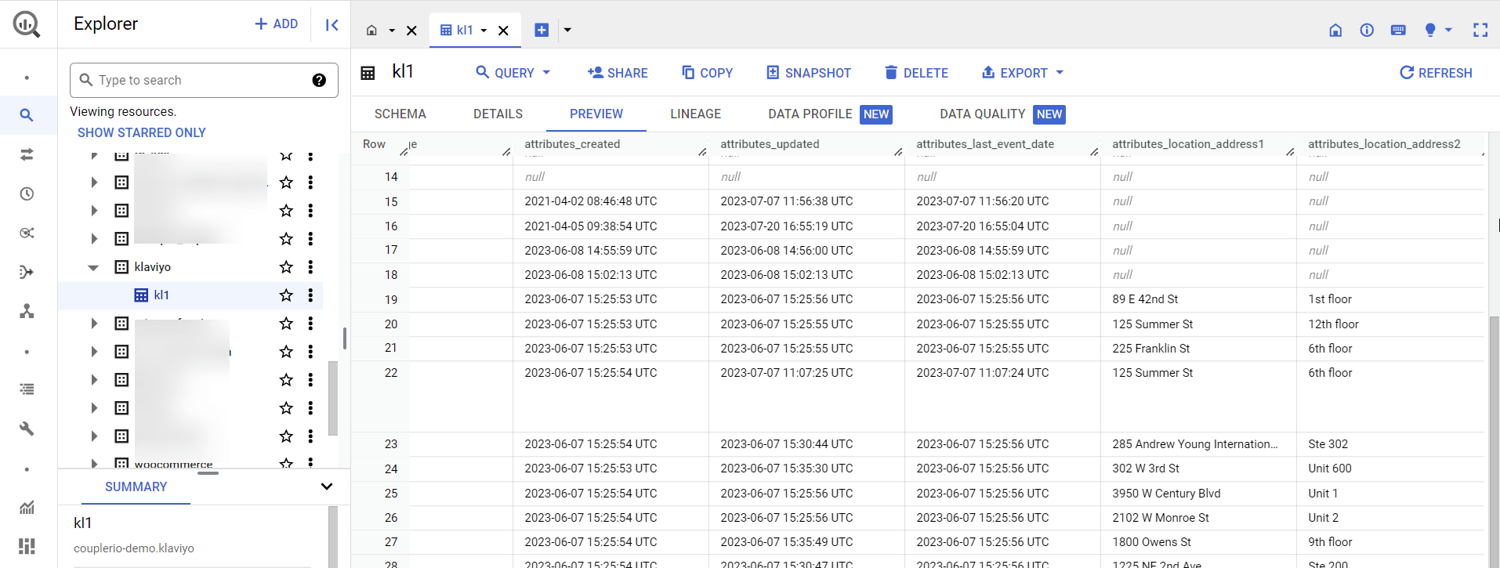Open keyboard shortcuts icon
The height and width of the screenshot is (568, 1500).
(1398, 30)
